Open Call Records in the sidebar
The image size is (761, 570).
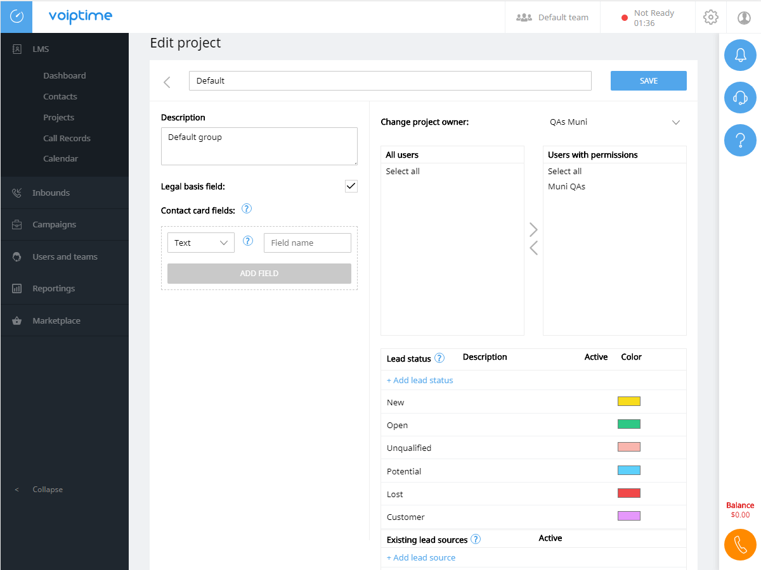[x=67, y=138]
